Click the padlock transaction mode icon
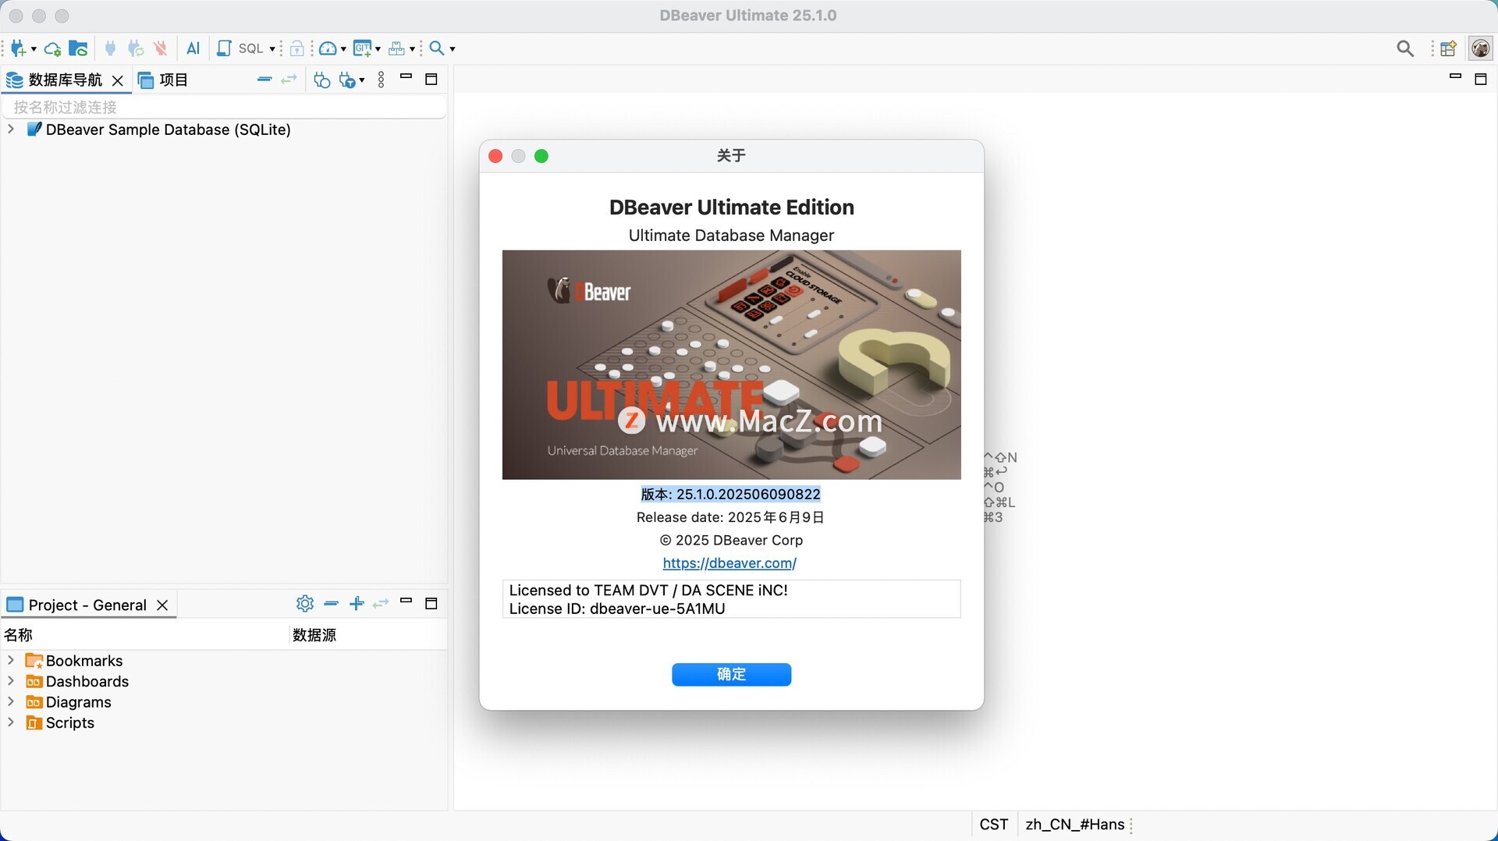 tap(296, 48)
